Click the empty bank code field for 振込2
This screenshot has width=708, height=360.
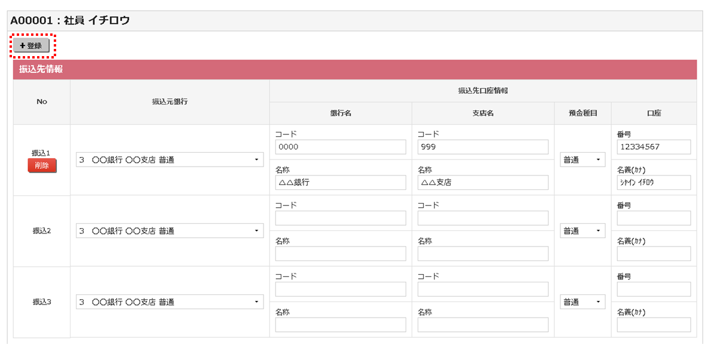tap(341, 218)
